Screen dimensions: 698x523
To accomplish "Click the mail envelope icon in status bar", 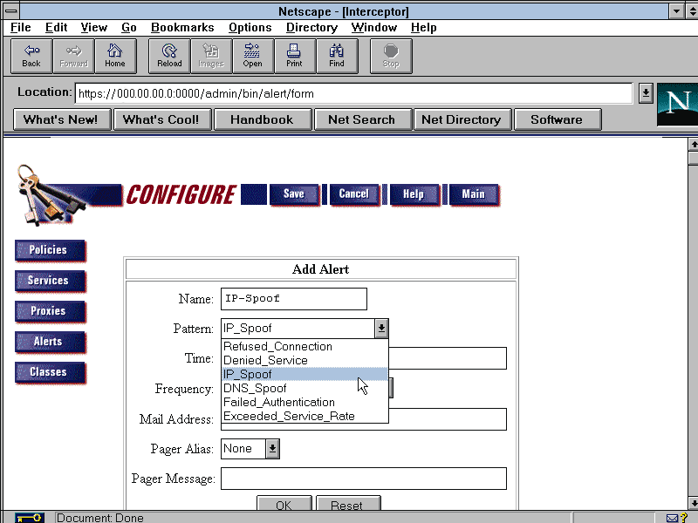I will [672, 518].
